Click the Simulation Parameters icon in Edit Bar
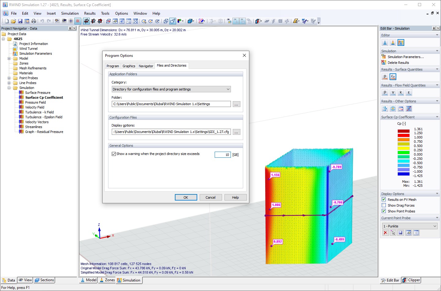This screenshot has width=441, height=291. [x=384, y=57]
